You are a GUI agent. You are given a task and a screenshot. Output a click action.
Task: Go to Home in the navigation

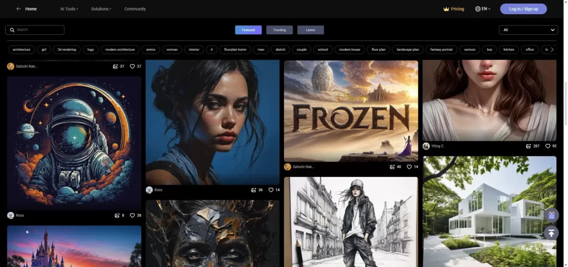tap(31, 9)
